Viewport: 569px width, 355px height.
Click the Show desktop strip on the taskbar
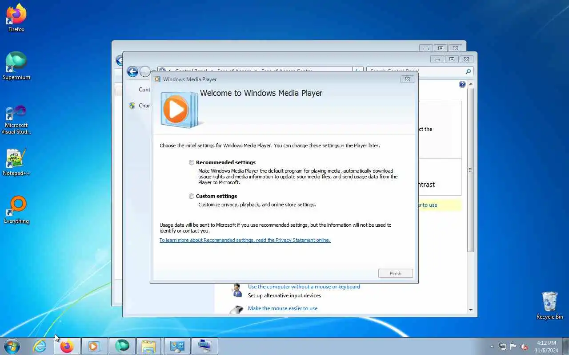click(x=565, y=346)
